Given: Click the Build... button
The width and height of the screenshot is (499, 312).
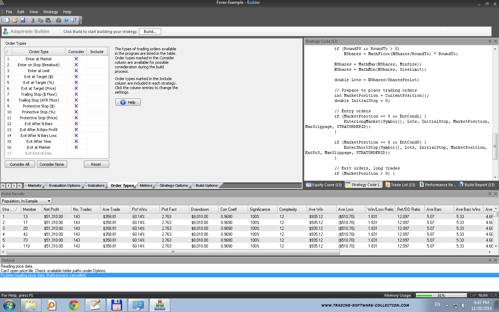Looking at the screenshot, I should pos(150,32).
